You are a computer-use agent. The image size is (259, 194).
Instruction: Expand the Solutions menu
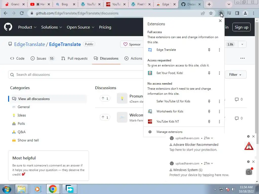[52, 27]
